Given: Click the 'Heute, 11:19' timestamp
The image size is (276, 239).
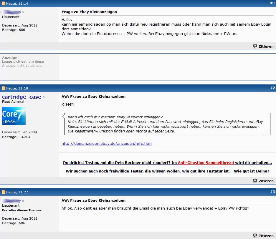Looking at the screenshot, I should coord(17,88).
